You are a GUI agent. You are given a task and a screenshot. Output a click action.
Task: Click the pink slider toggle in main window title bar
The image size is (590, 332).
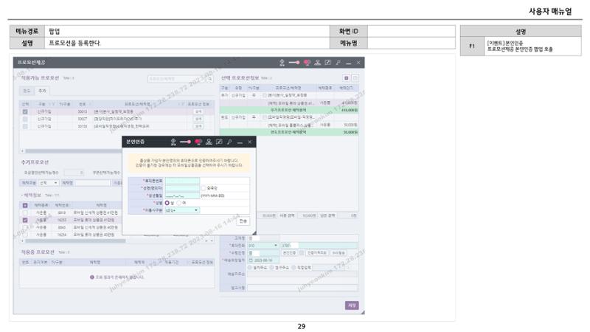294,63
